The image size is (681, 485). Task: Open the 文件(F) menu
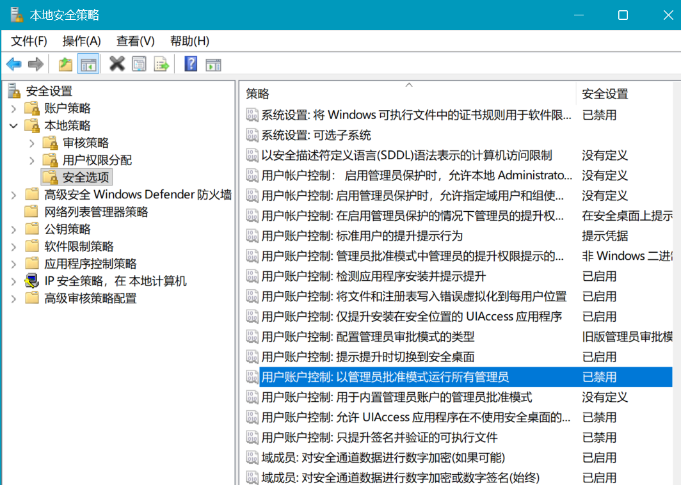click(x=29, y=41)
